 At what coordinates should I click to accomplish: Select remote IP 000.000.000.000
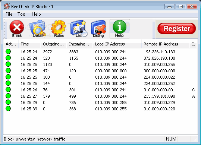tap(159, 71)
